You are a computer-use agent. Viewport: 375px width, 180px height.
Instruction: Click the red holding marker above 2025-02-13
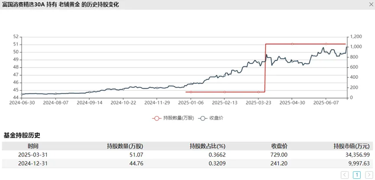[x=225, y=92]
